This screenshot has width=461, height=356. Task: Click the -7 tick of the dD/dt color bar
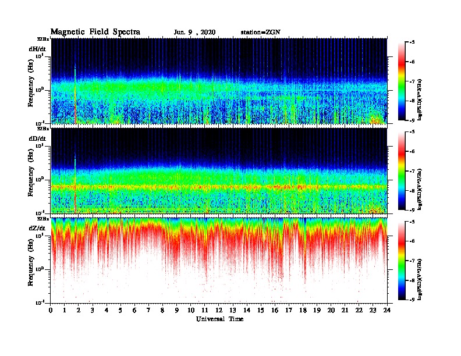coord(412,171)
